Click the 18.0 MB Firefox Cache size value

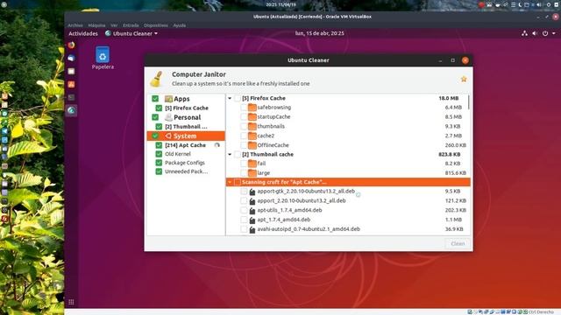click(x=449, y=98)
